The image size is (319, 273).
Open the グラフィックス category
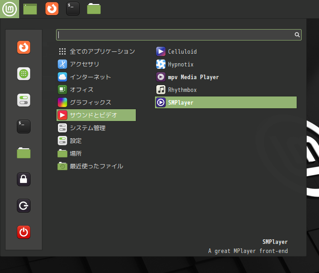click(x=96, y=102)
